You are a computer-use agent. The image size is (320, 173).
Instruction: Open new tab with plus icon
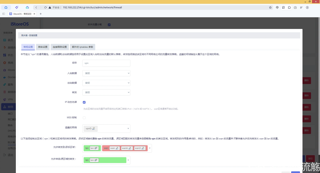click(x=41, y=14)
